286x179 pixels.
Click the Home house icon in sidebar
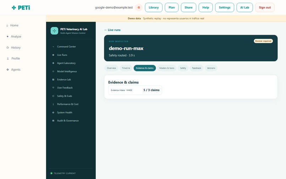point(7,26)
